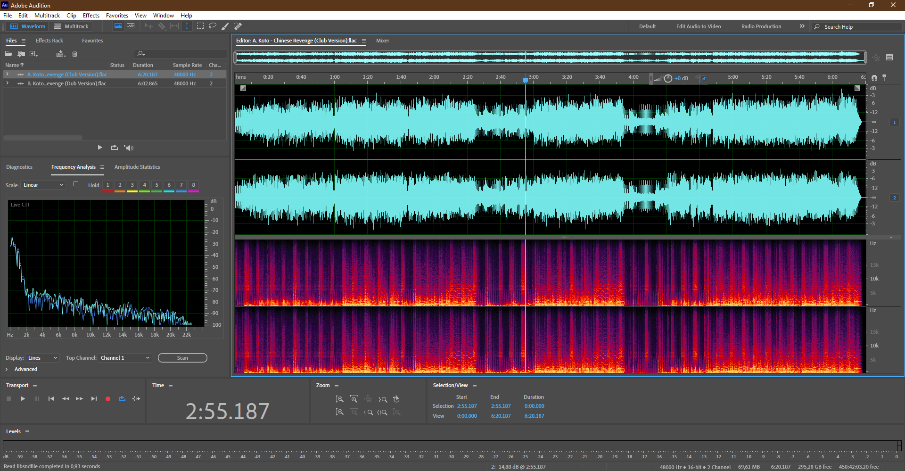Click Zoom Out (Amplitude) icon
The image size is (905, 471).
(339, 412)
